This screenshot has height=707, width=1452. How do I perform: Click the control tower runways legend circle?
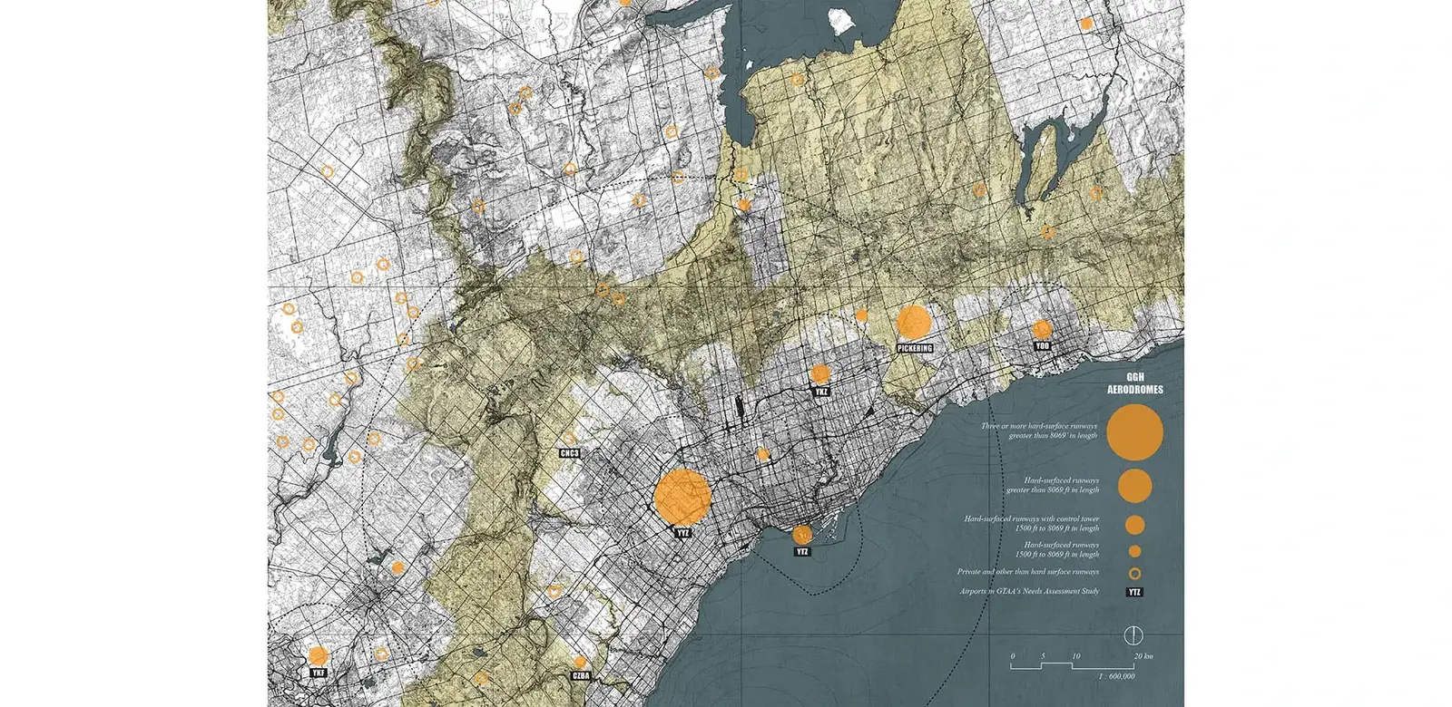[x=1134, y=525]
